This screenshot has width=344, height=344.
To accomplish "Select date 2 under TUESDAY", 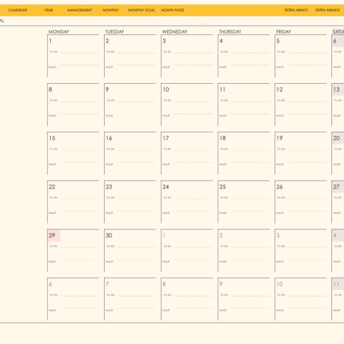I will (107, 41).
